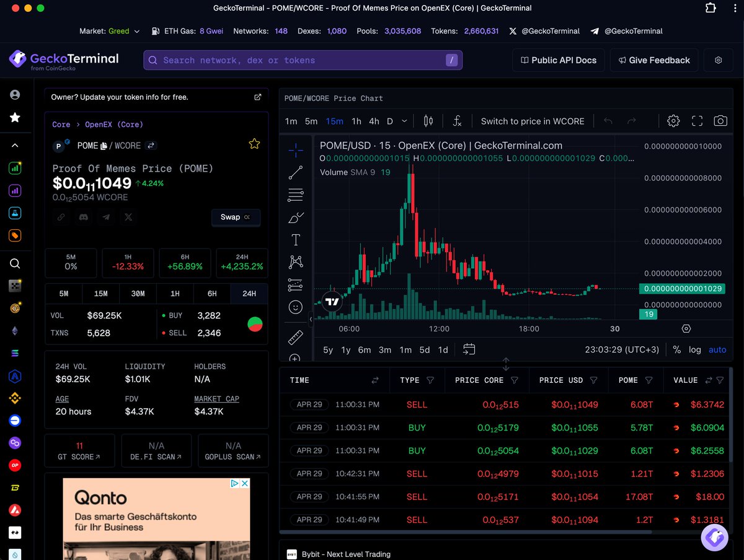Open the go-to-date calendar icon
This screenshot has width=744, height=560.
tap(469, 349)
